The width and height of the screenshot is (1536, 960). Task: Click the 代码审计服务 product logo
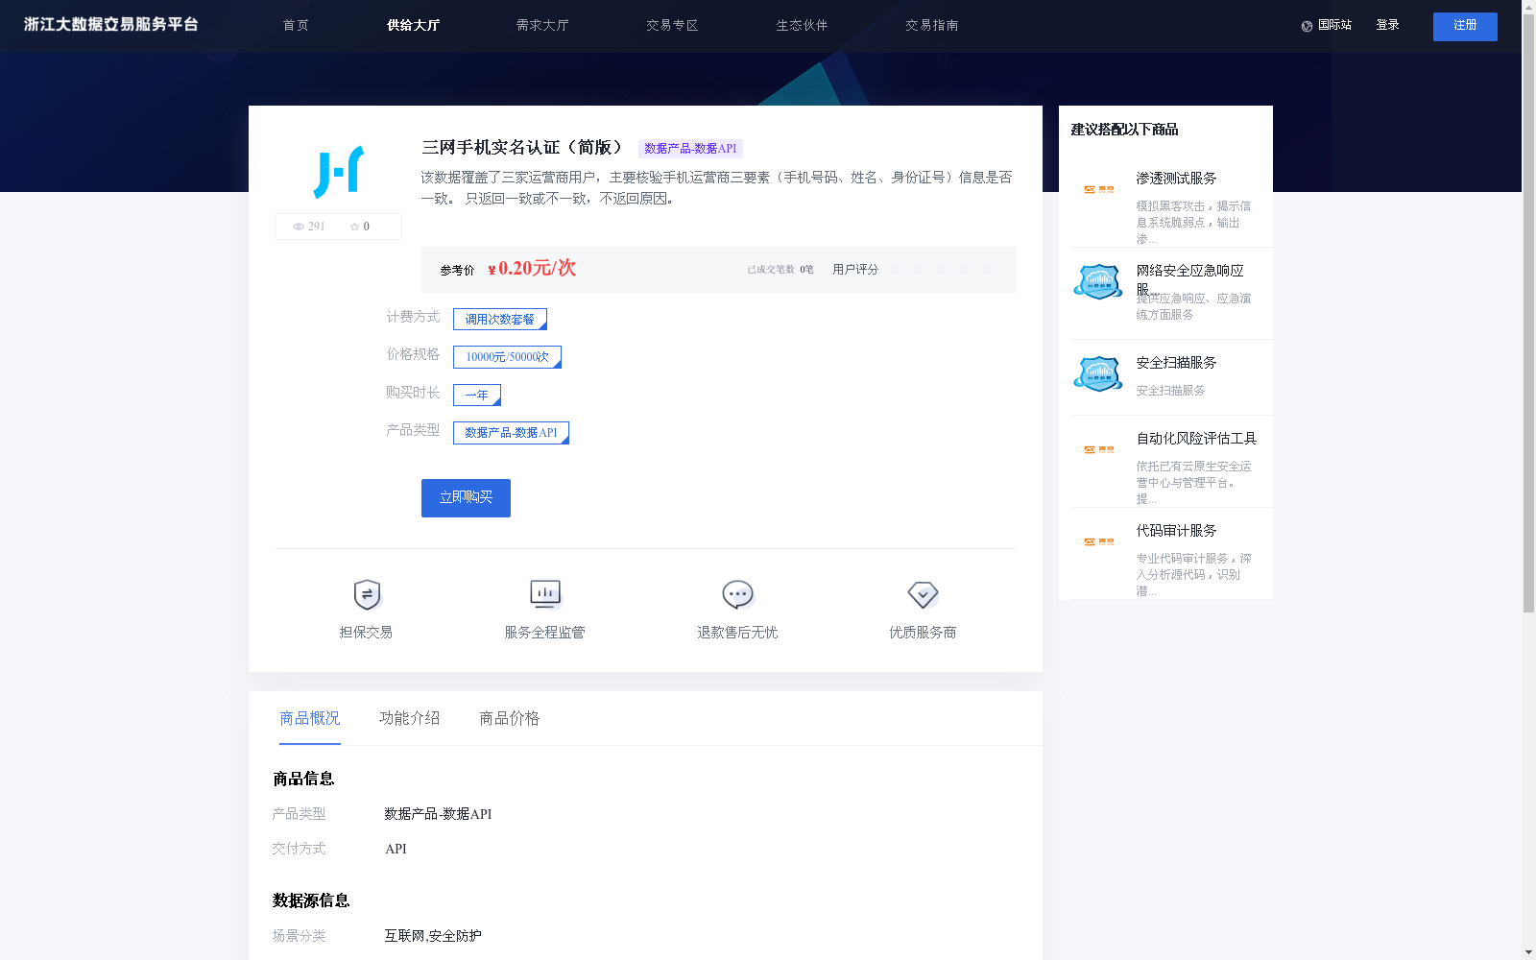1099,541
